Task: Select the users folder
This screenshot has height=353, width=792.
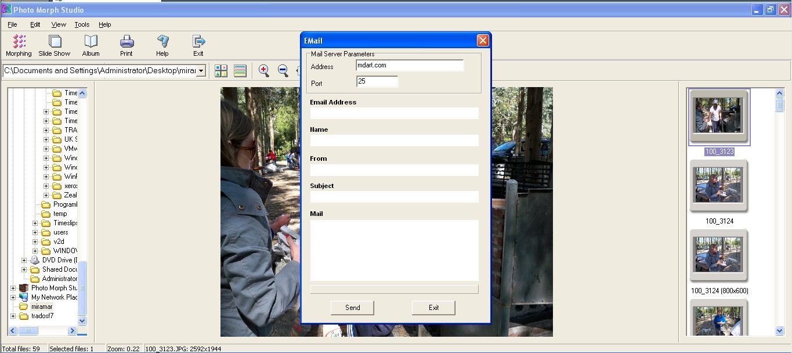Action: click(x=60, y=232)
